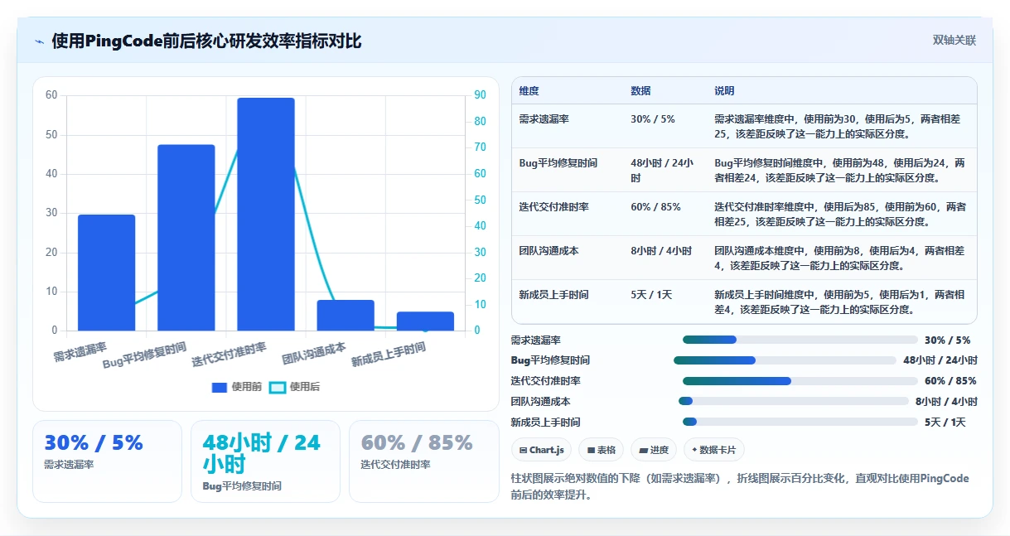The image size is (1010, 536).
Task: Select the 表格 tag chip
Action: pos(601,450)
